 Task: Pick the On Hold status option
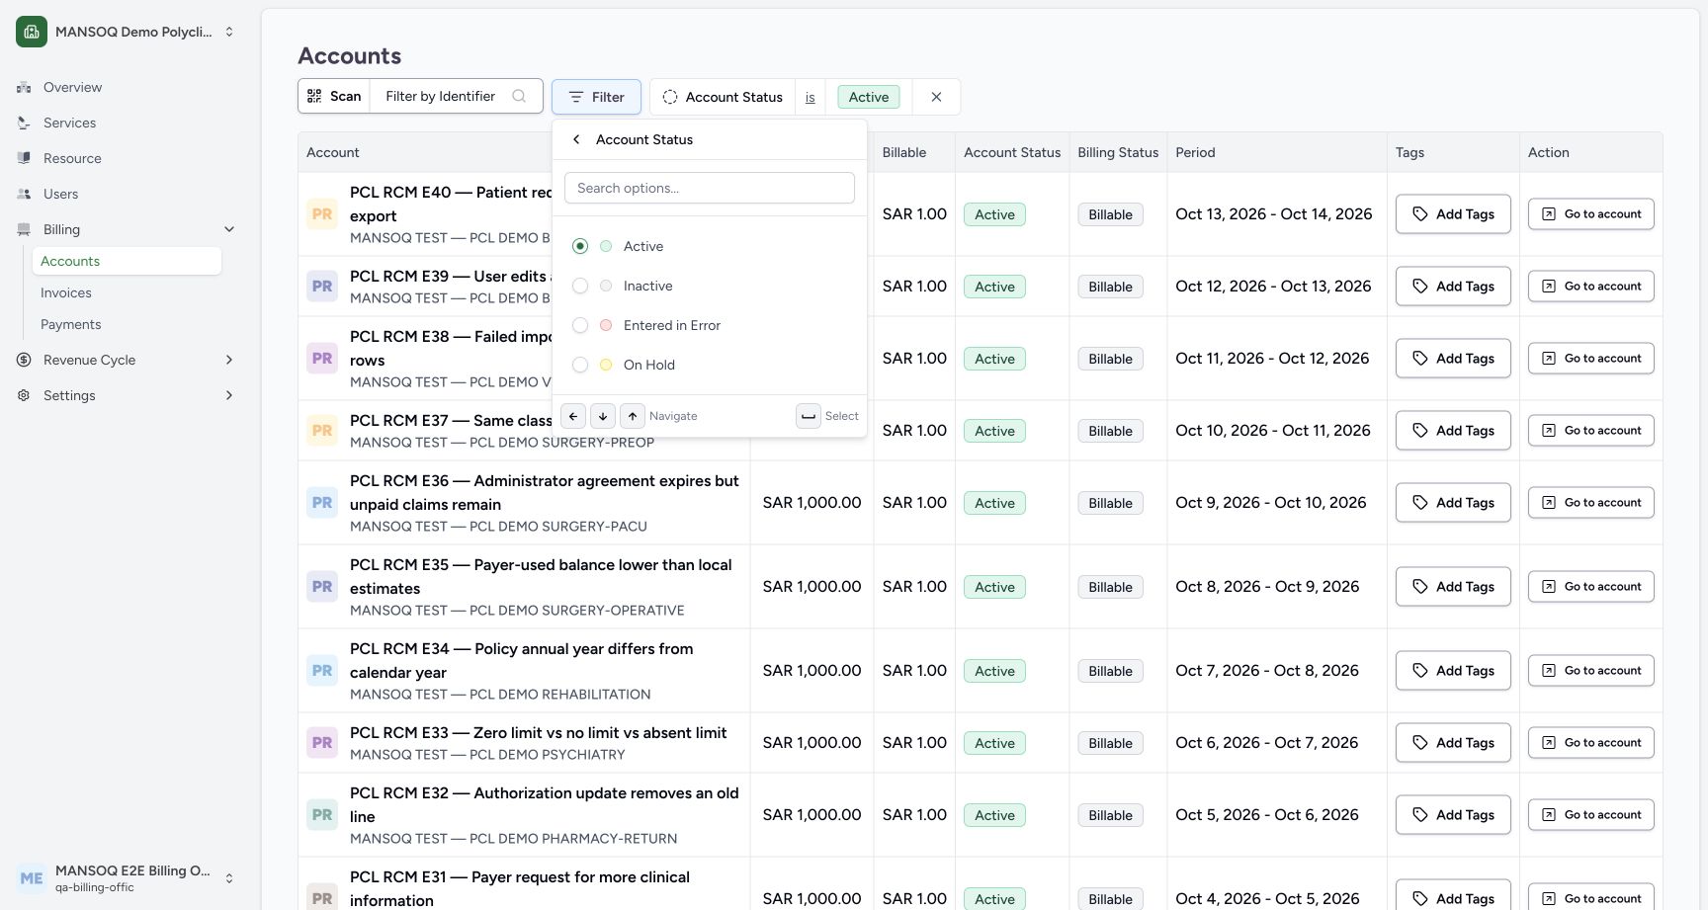[x=710, y=365]
